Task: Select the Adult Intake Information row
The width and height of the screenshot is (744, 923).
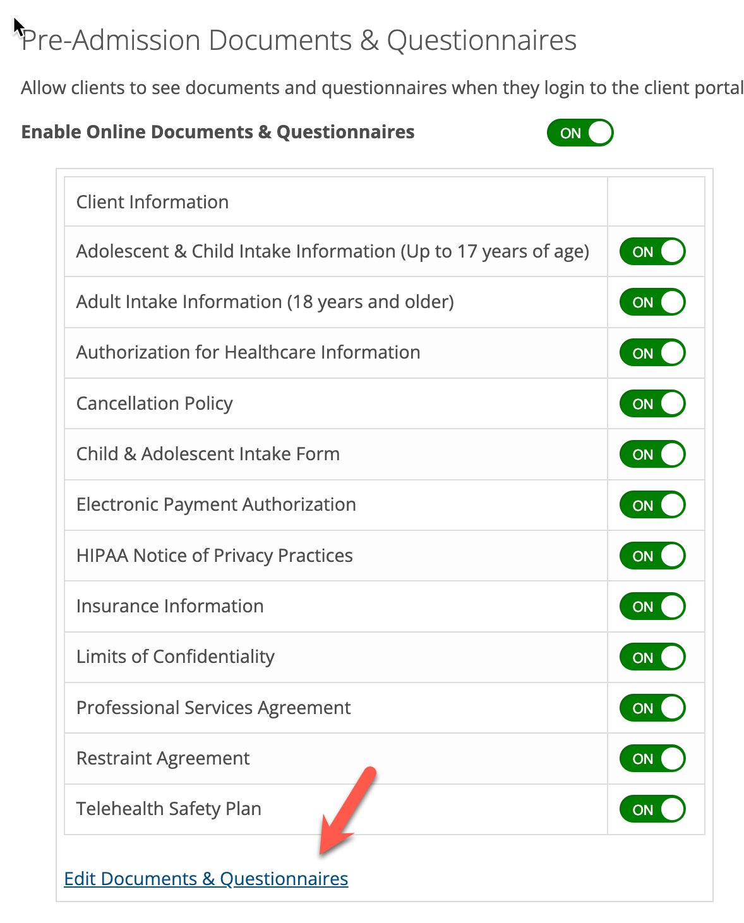Action: [265, 302]
